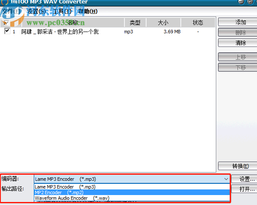Minimize the converter window

(x=241, y=2)
